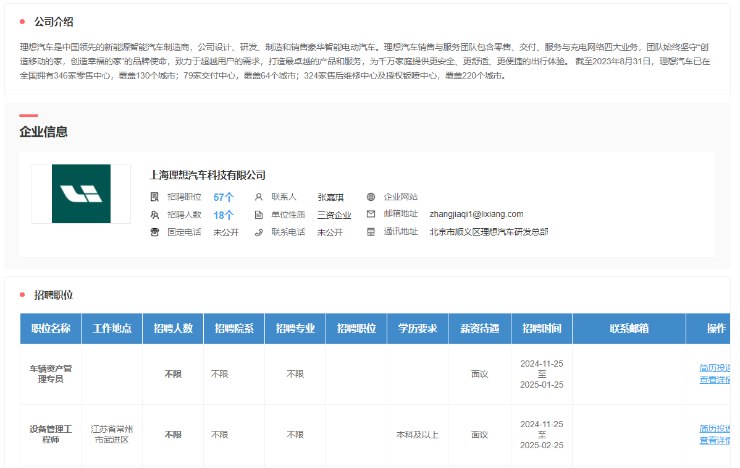Click the 18个 recruitment headcount
Image resolution: width=740 pixels, height=468 pixels.
[x=224, y=215]
